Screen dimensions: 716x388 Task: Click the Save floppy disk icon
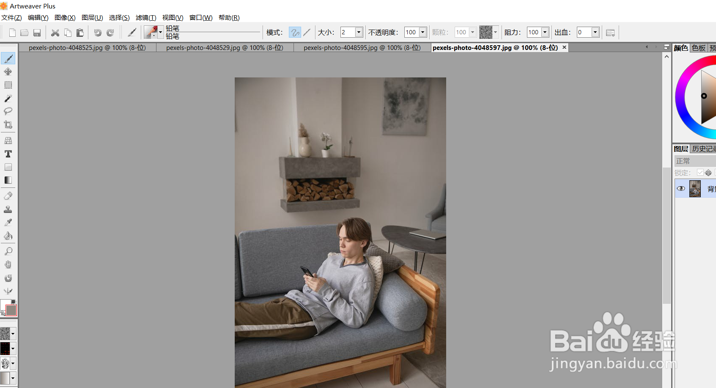point(37,33)
